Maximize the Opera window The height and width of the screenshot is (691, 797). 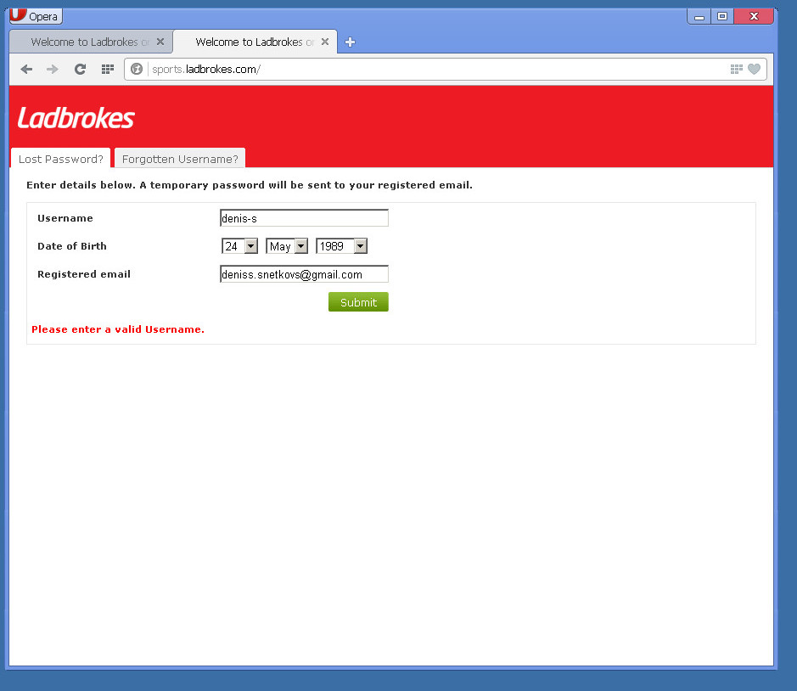pos(722,16)
